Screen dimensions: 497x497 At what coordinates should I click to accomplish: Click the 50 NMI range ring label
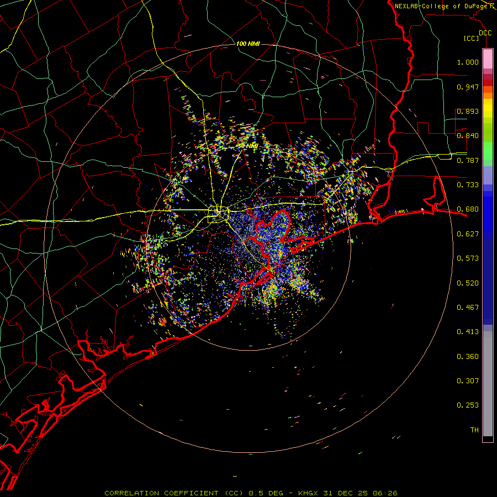click(248, 146)
